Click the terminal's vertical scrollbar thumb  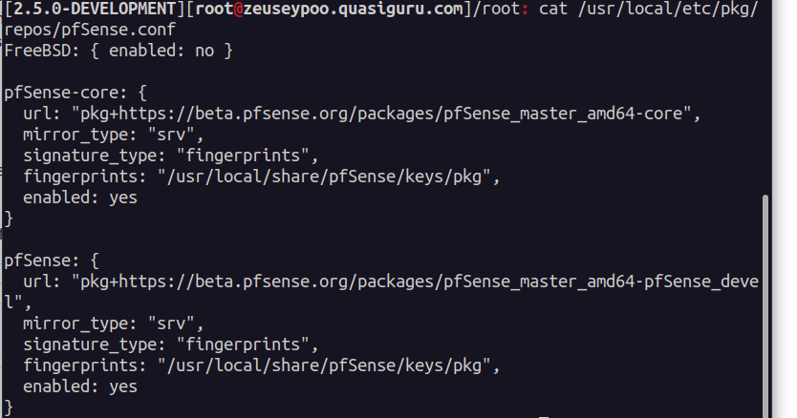click(765, 306)
